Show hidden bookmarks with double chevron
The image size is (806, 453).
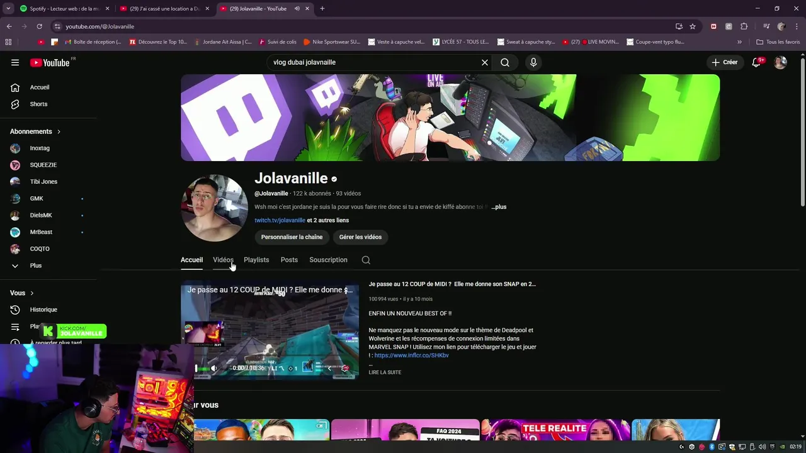point(739,42)
